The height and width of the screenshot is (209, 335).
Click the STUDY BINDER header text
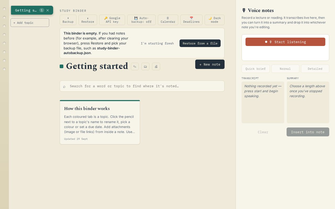point(73,11)
